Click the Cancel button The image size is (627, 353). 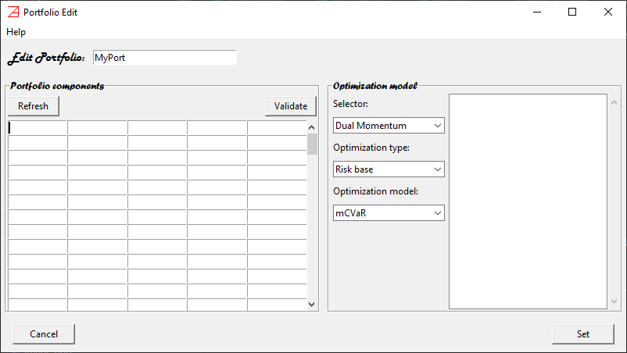pos(44,334)
